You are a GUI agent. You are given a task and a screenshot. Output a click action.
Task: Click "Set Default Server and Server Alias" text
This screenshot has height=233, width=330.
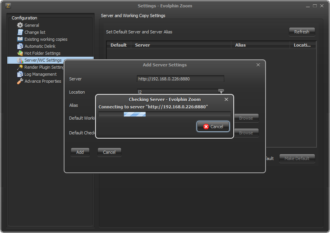click(139, 32)
